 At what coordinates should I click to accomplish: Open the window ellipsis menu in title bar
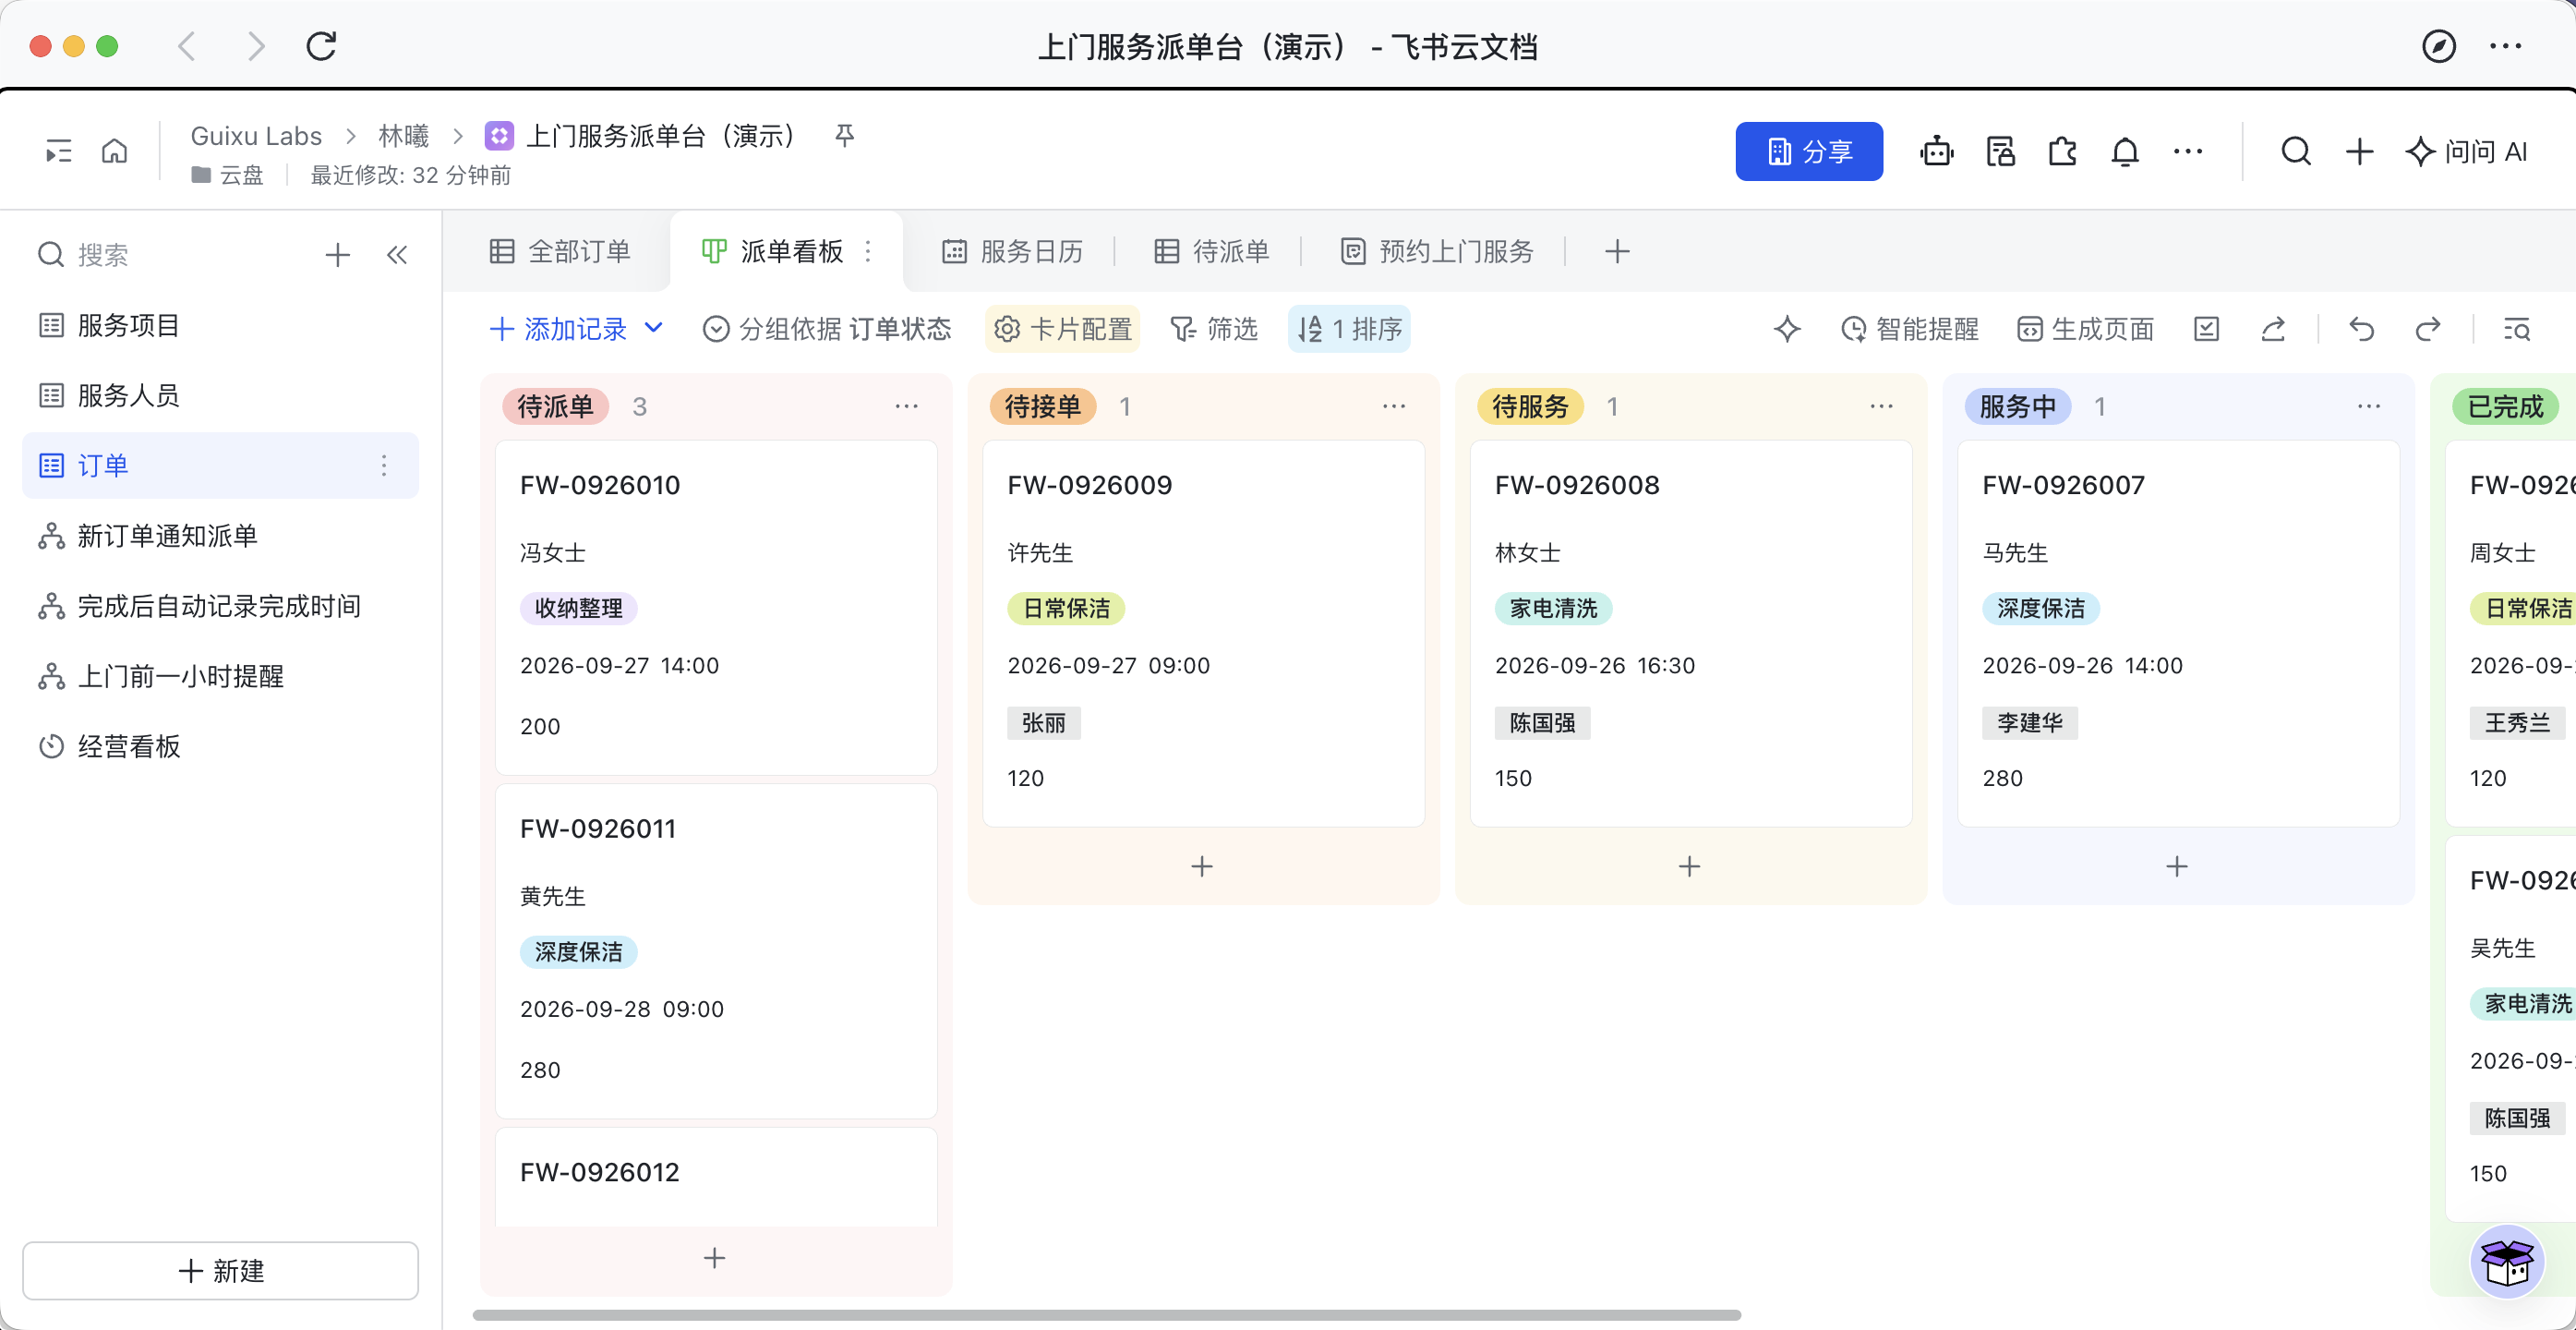[2506, 46]
